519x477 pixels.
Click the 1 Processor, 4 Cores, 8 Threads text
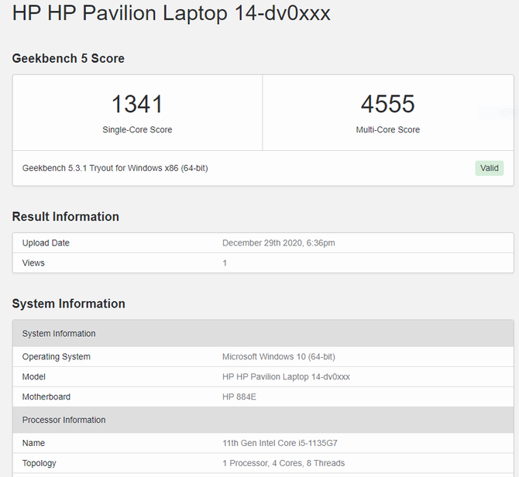[284, 464]
